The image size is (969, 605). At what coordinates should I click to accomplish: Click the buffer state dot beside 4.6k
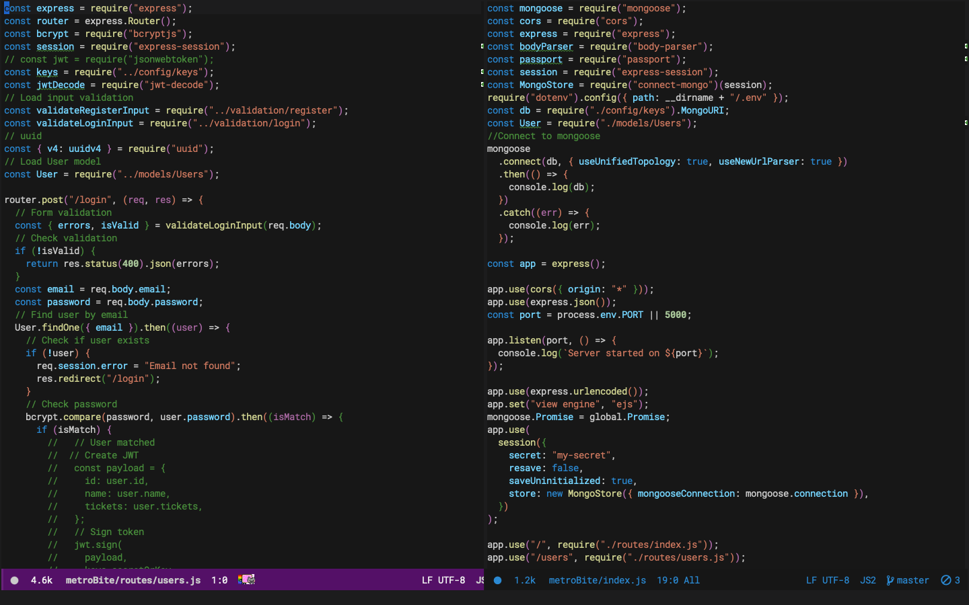(14, 580)
